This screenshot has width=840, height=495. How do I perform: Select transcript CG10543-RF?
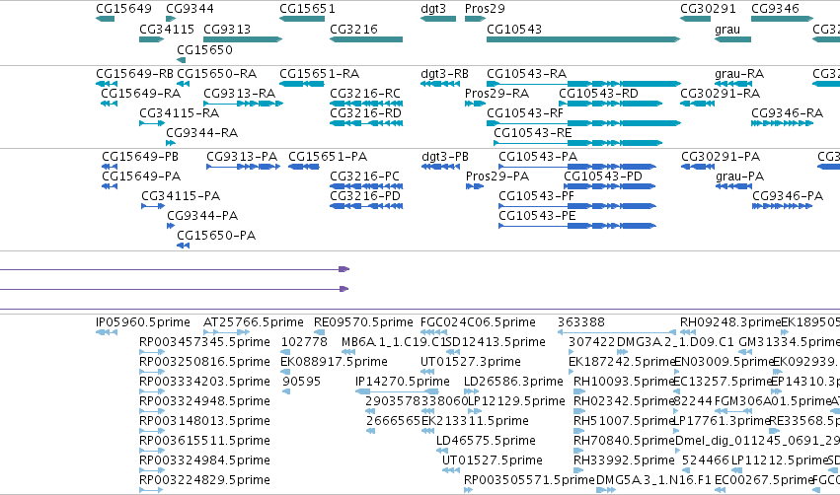[x=583, y=123]
